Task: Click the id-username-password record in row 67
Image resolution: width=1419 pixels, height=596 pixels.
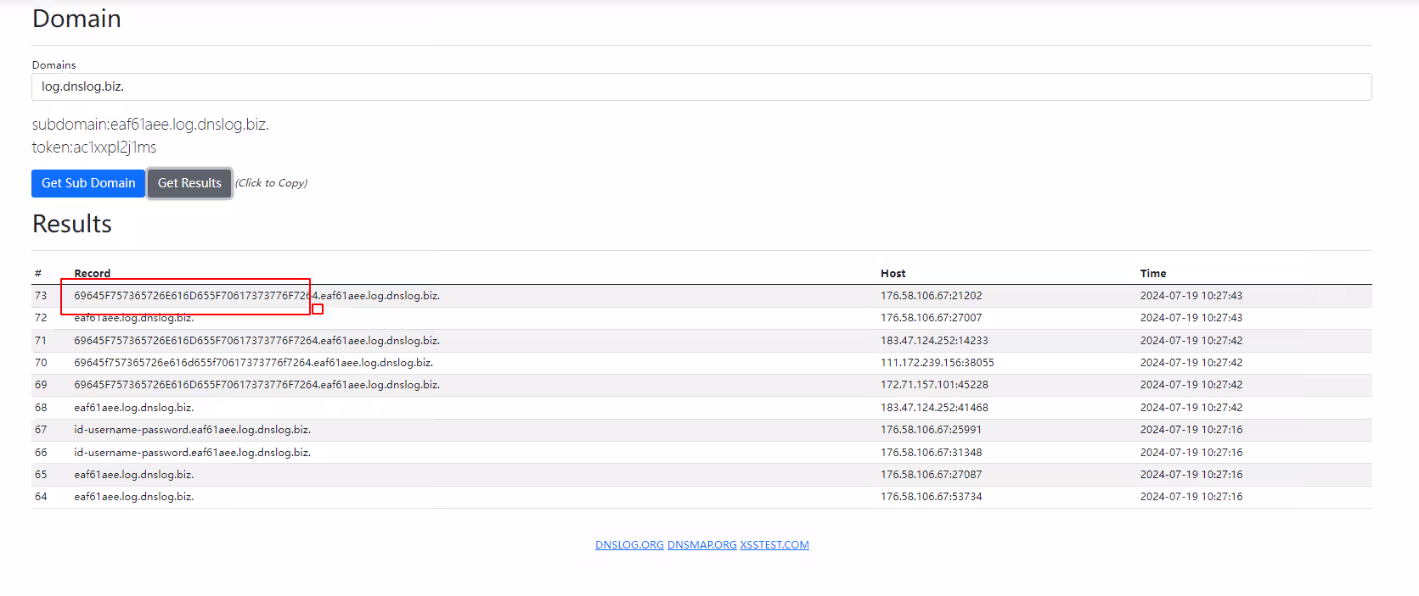Action: click(192, 430)
